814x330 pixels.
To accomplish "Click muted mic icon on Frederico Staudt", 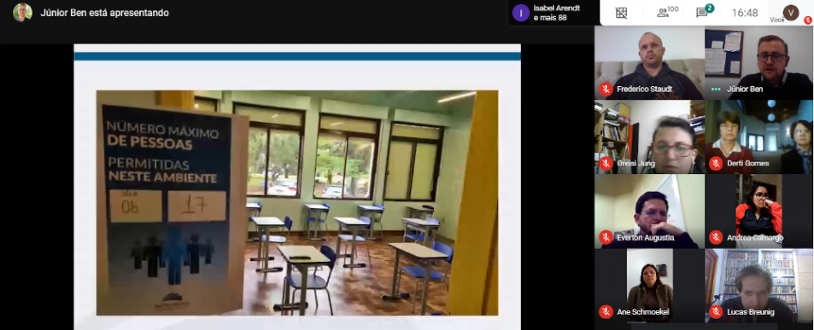I will pyautogui.click(x=606, y=89).
